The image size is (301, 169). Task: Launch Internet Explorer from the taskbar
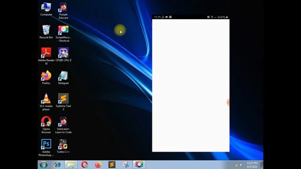[57, 165]
